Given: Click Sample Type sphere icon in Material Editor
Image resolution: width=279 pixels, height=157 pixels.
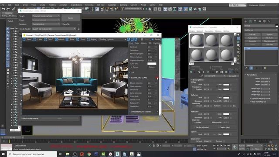Looking at the screenshot, I should [238, 35].
